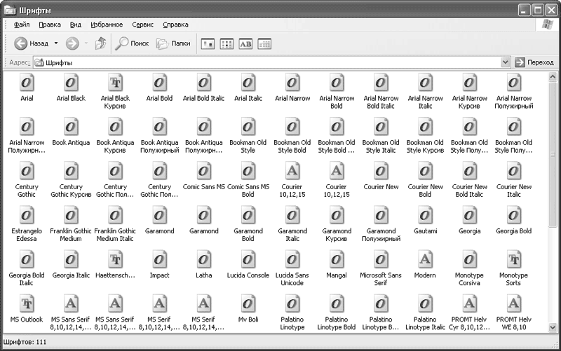Select the PROMT Helv WE 8,10 font
The image size is (561, 351).
click(514, 313)
